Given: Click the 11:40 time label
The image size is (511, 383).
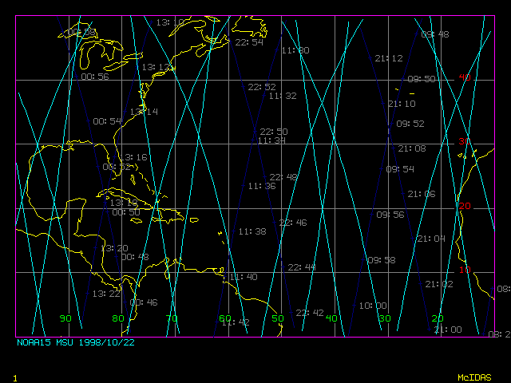Looking at the screenshot, I should pos(244,277).
